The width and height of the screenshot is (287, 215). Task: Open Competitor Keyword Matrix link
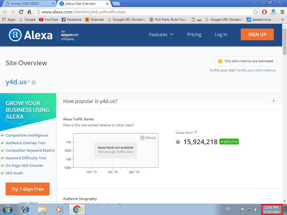(x=30, y=150)
